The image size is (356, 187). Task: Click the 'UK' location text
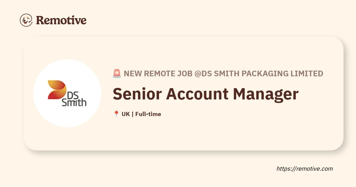125,114
